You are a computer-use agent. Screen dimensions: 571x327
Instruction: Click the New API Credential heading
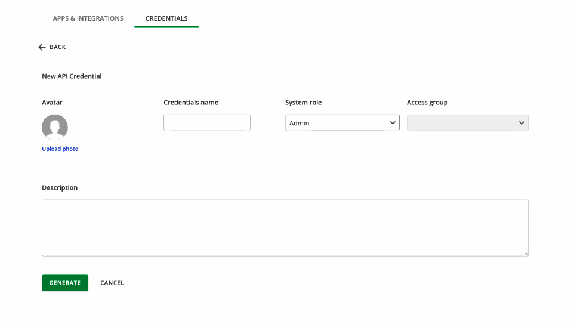tap(72, 76)
